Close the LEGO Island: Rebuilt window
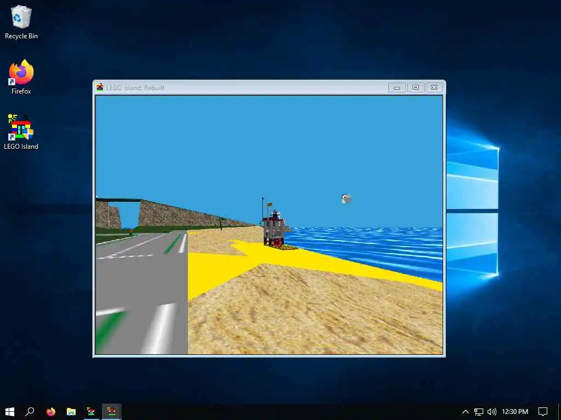561x420 pixels. pos(434,87)
